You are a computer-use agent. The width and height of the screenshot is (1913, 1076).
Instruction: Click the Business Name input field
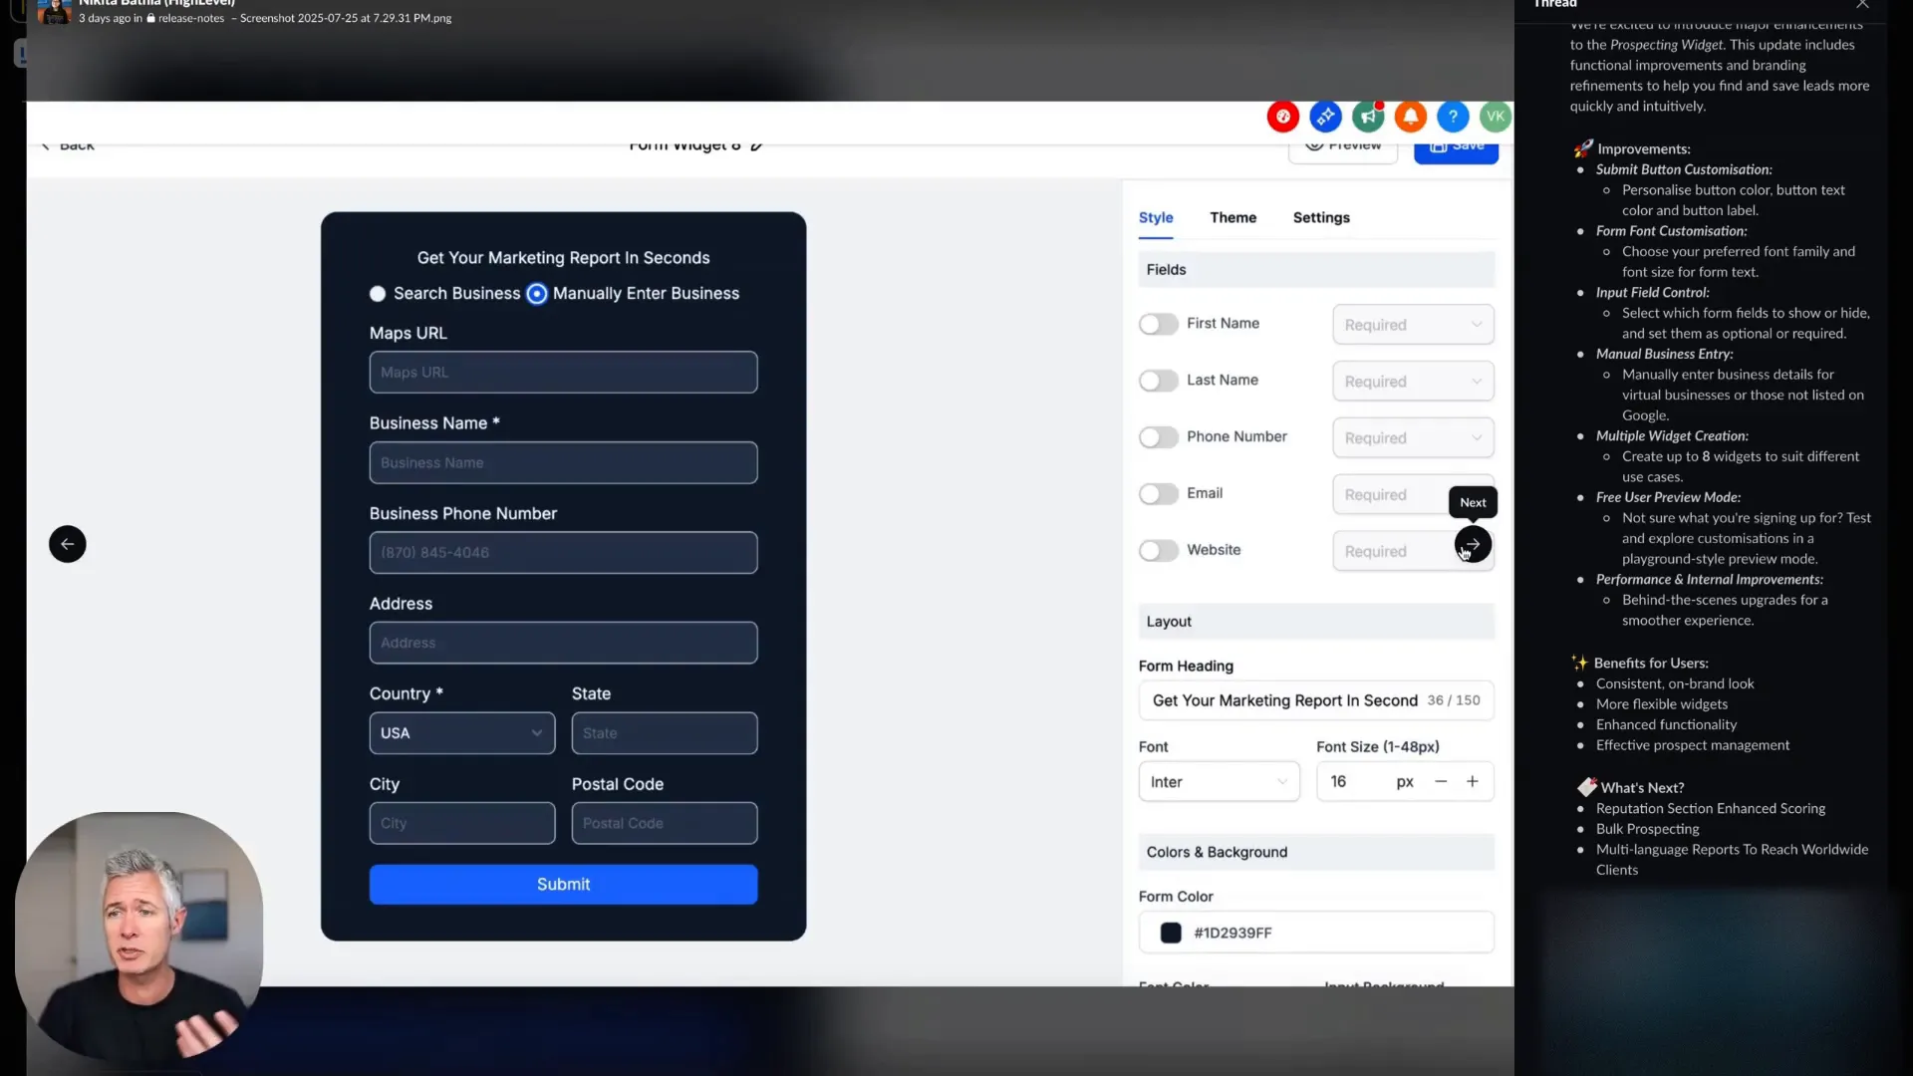(x=564, y=463)
